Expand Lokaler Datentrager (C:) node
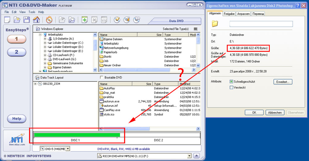This screenshot has height=161, width=309. (45, 43)
